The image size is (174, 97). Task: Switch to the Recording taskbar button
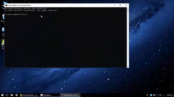pyautogui.click(x=49, y=95)
